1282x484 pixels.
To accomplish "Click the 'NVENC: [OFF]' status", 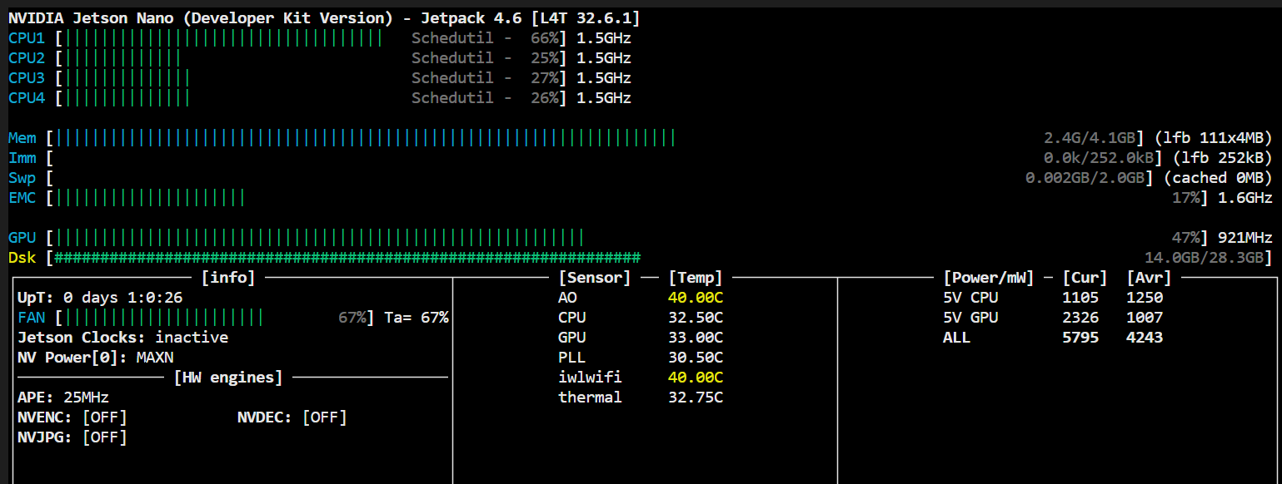I will point(72,417).
